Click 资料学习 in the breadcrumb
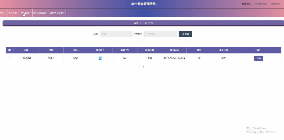Image resolution: width=284 pixels, height=140 pixels. click(148, 23)
